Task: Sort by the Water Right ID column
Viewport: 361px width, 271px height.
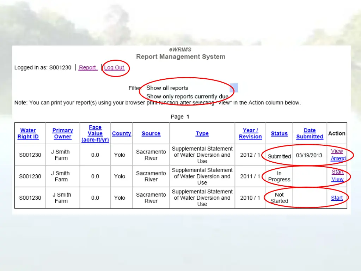Action: tap(28, 133)
